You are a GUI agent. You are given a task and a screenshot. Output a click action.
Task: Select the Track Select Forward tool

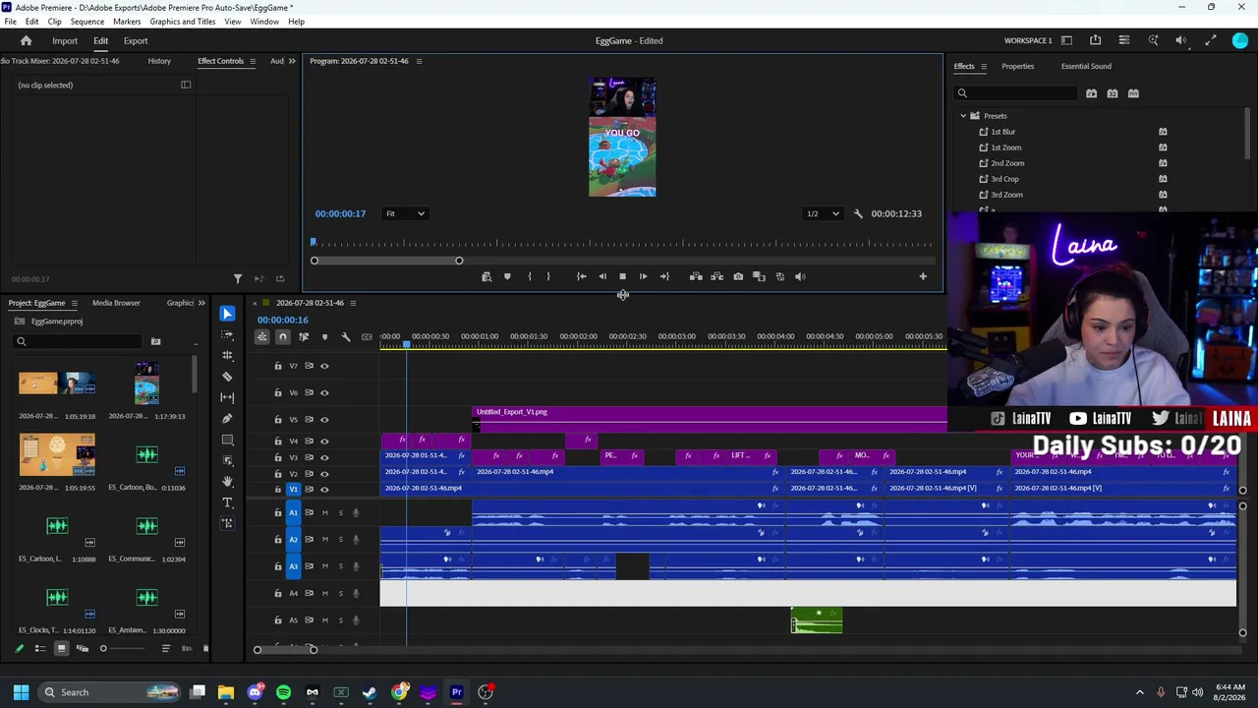click(x=227, y=334)
